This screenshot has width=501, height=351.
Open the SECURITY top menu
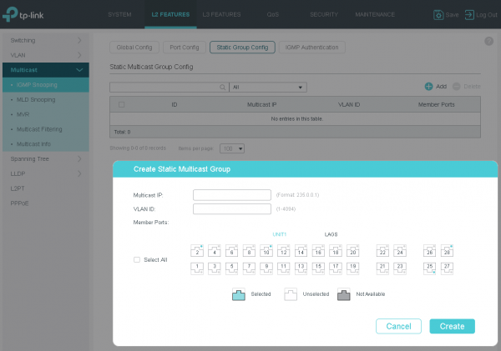pyautogui.click(x=323, y=14)
